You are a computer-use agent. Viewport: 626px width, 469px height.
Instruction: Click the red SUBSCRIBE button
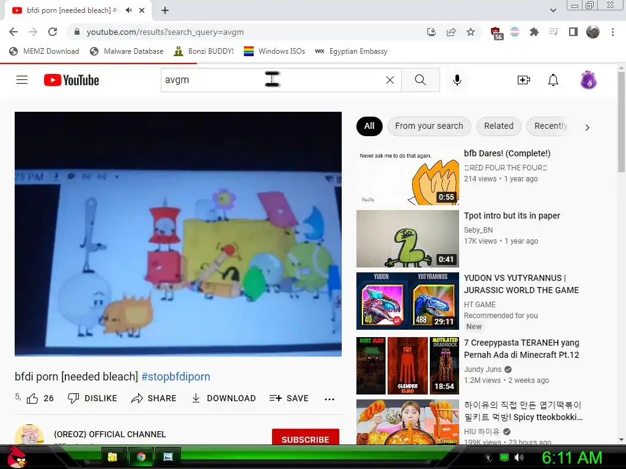pos(306,437)
